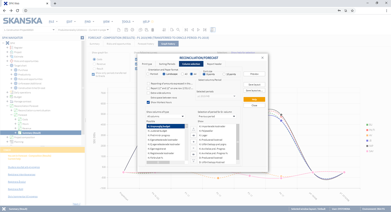
Task: Open the Forecast history tab
Action: [146, 44]
